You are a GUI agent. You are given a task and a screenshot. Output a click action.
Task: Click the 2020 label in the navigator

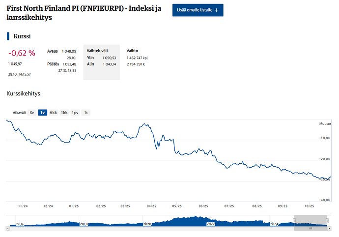[147, 224]
